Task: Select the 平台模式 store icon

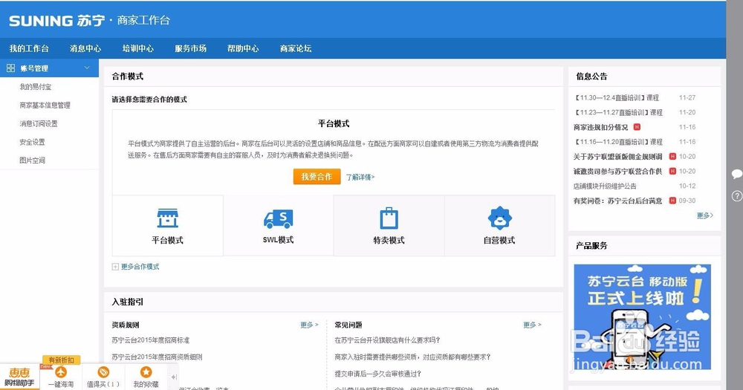Action: tap(168, 218)
